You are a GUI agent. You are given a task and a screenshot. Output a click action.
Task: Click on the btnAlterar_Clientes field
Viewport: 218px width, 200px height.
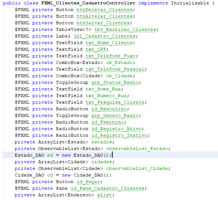[x=105, y=17]
